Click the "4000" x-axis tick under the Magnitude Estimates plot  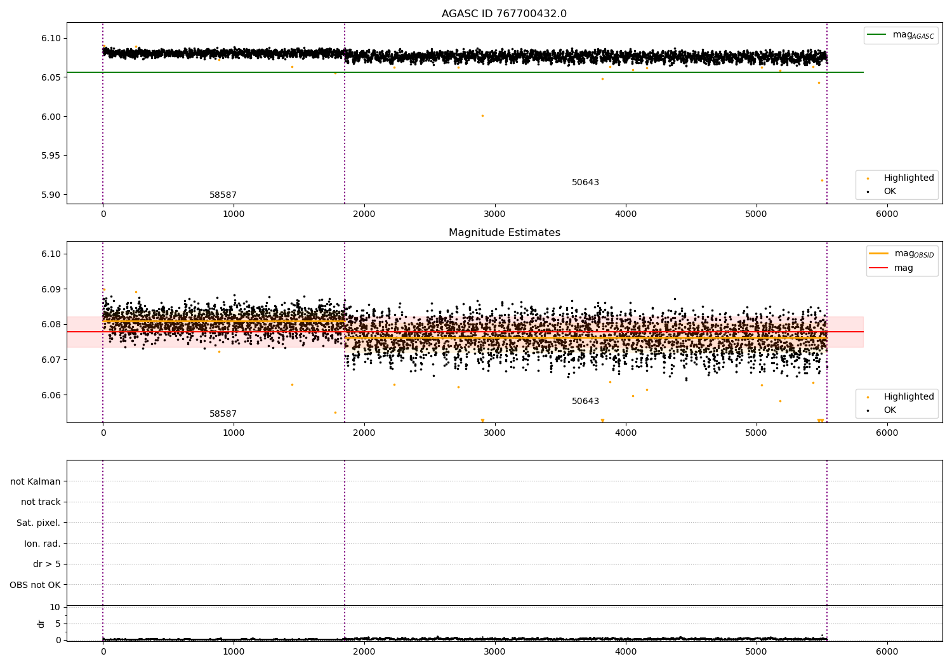tap(626, 433)
